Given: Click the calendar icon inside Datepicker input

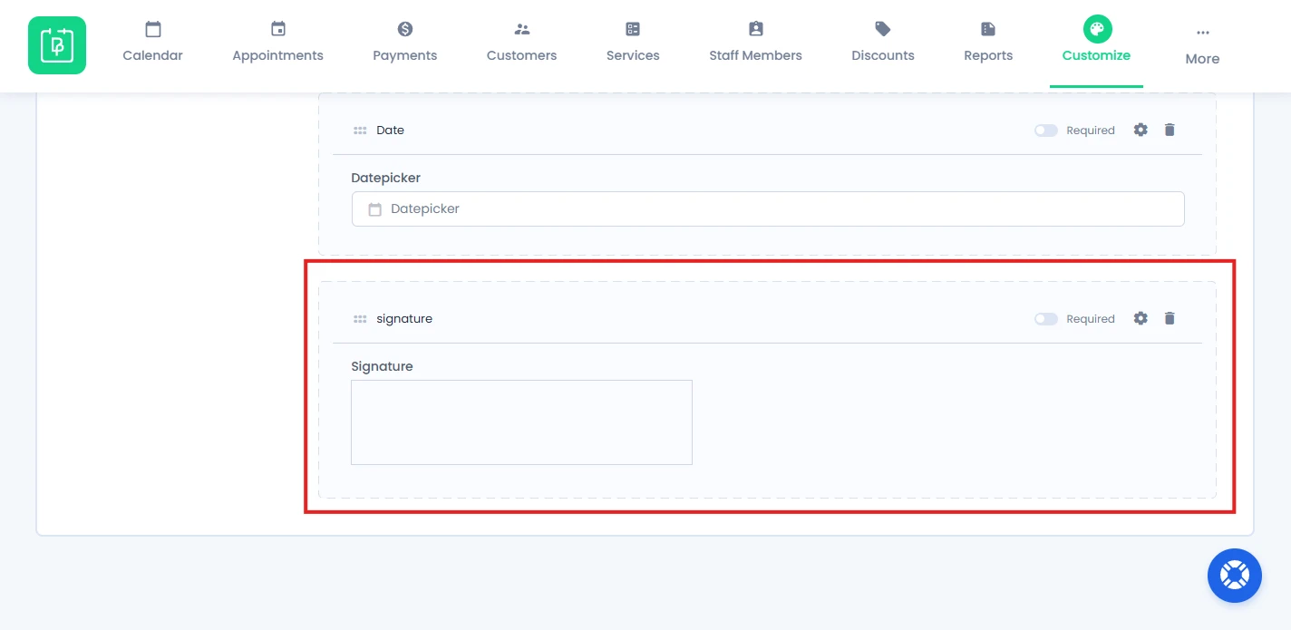Looking at the screenshot, I should (374, 209).
